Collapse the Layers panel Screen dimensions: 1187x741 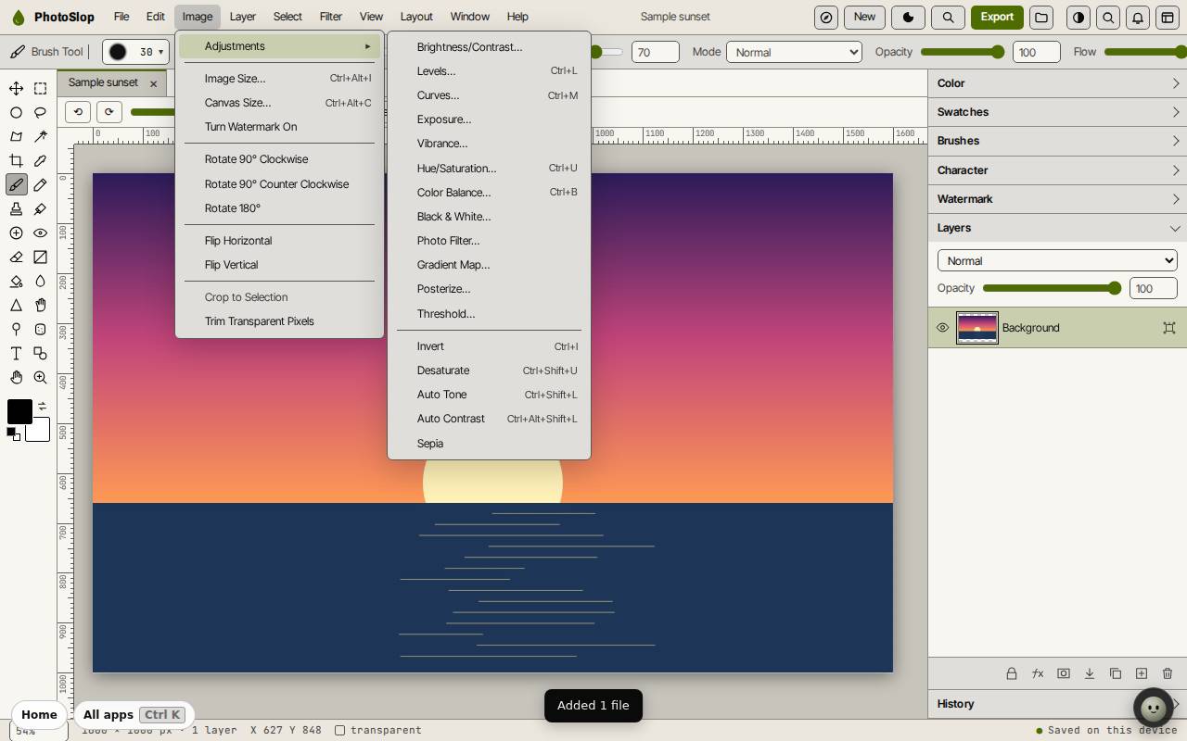(1057, 228)
